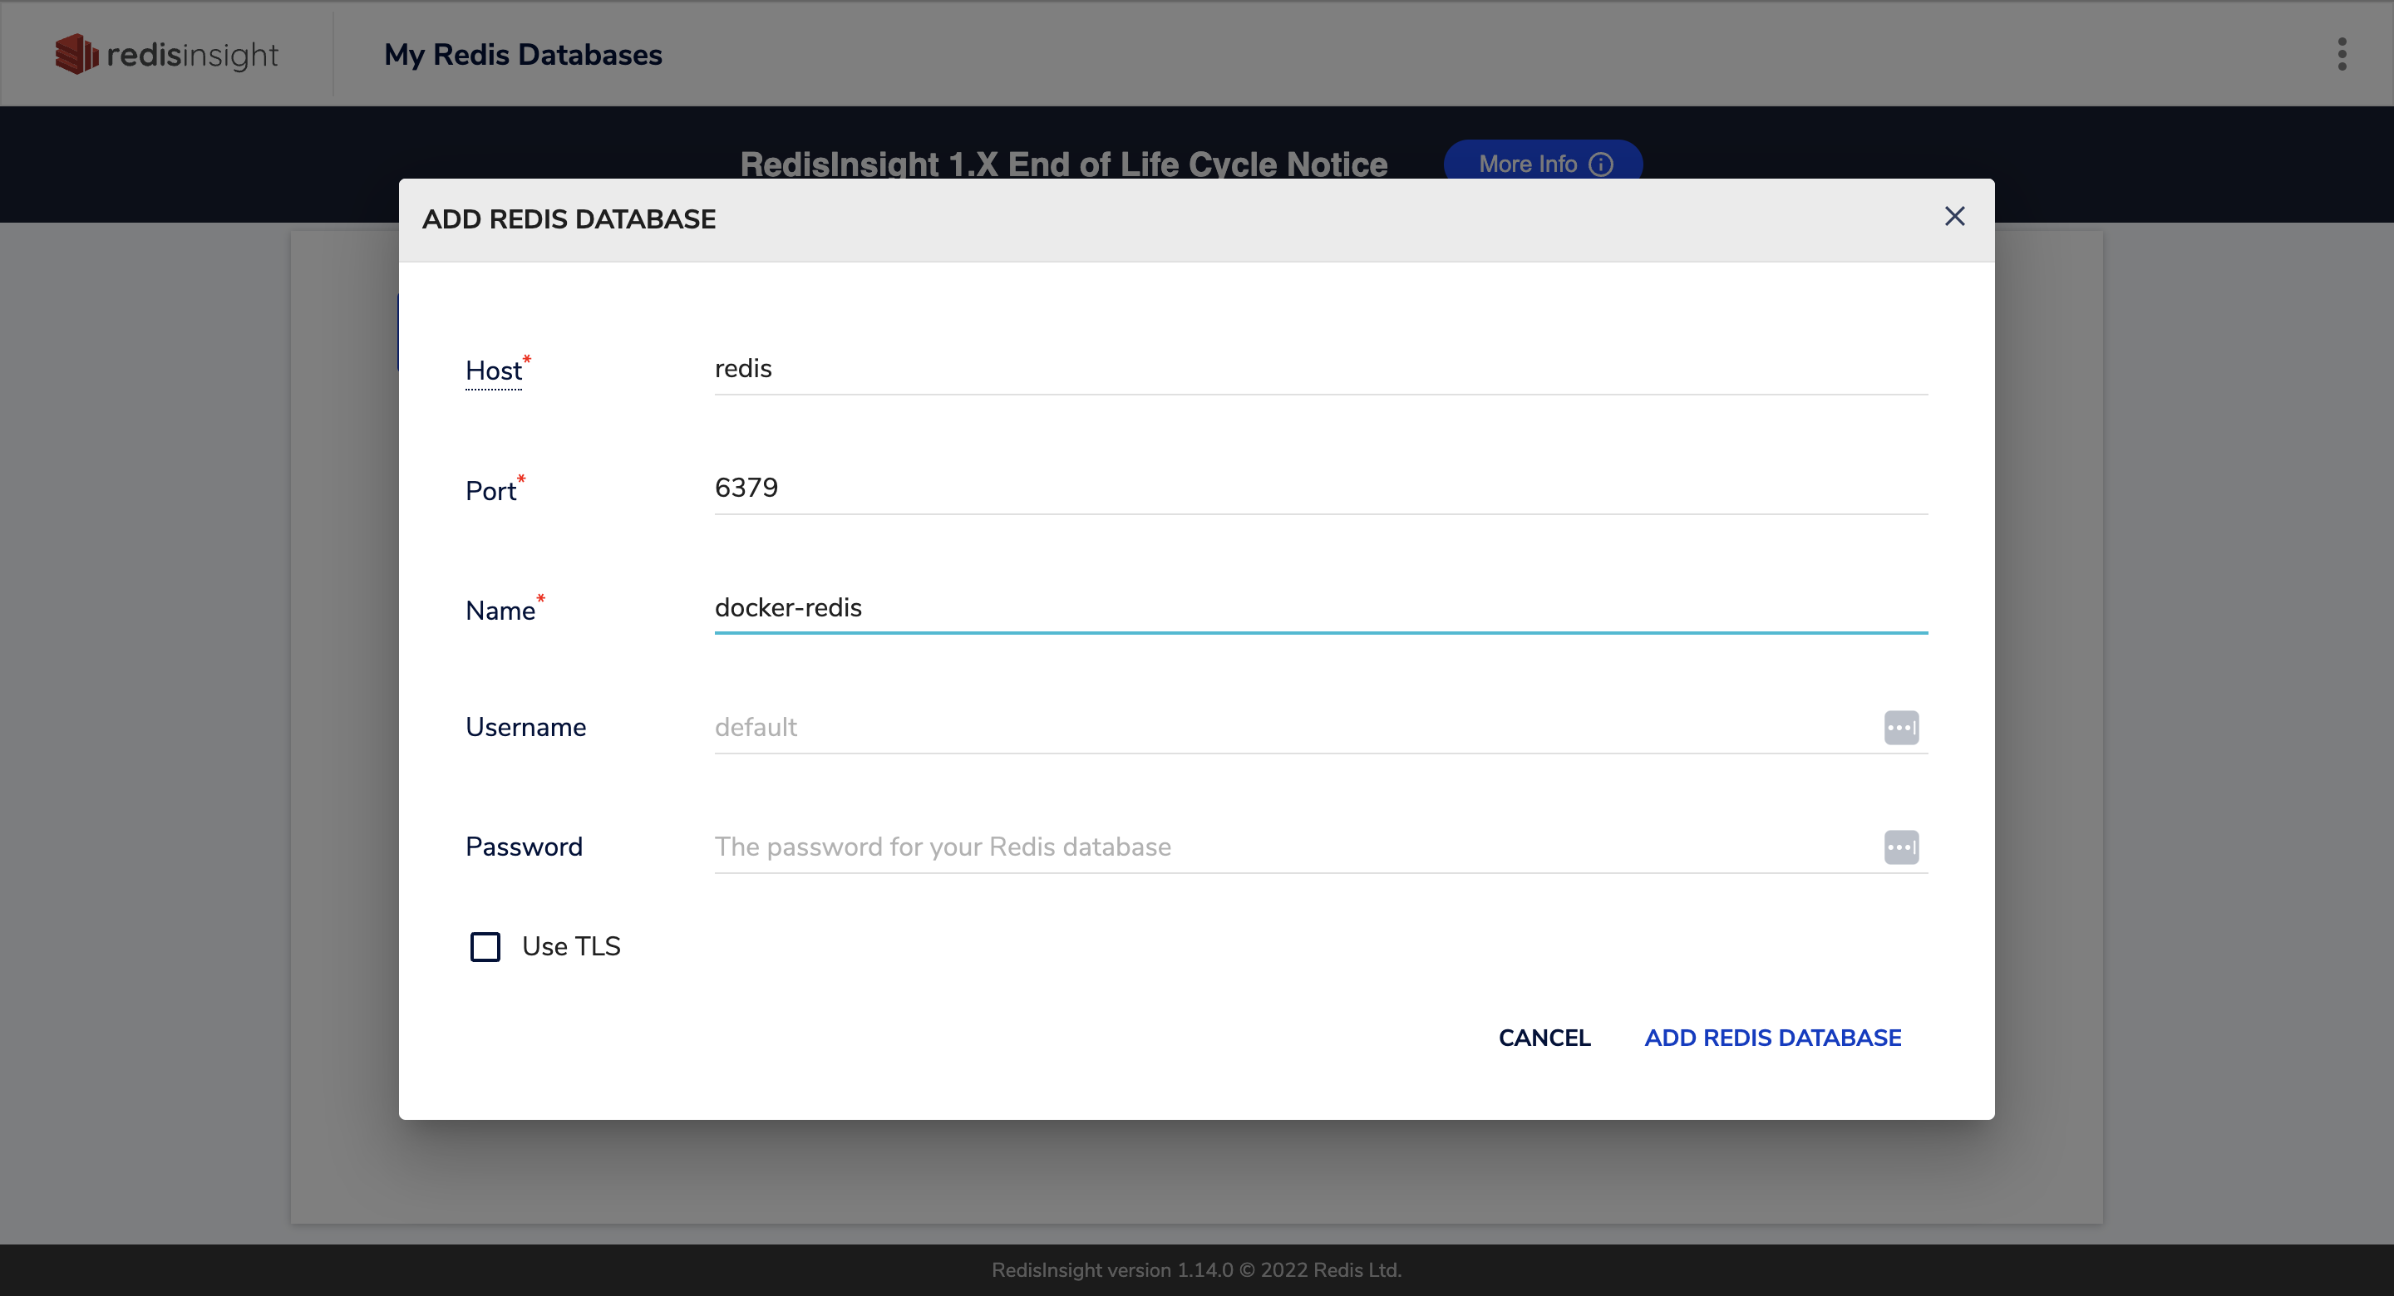This screenshot has width=2394, height=1296.
Task: Click the End of Life Cycle Notice banner
Action: 1063,162
